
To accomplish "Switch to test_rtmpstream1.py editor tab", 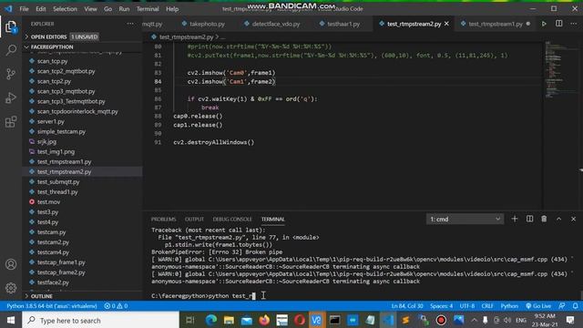I will (x=496, y=24).
